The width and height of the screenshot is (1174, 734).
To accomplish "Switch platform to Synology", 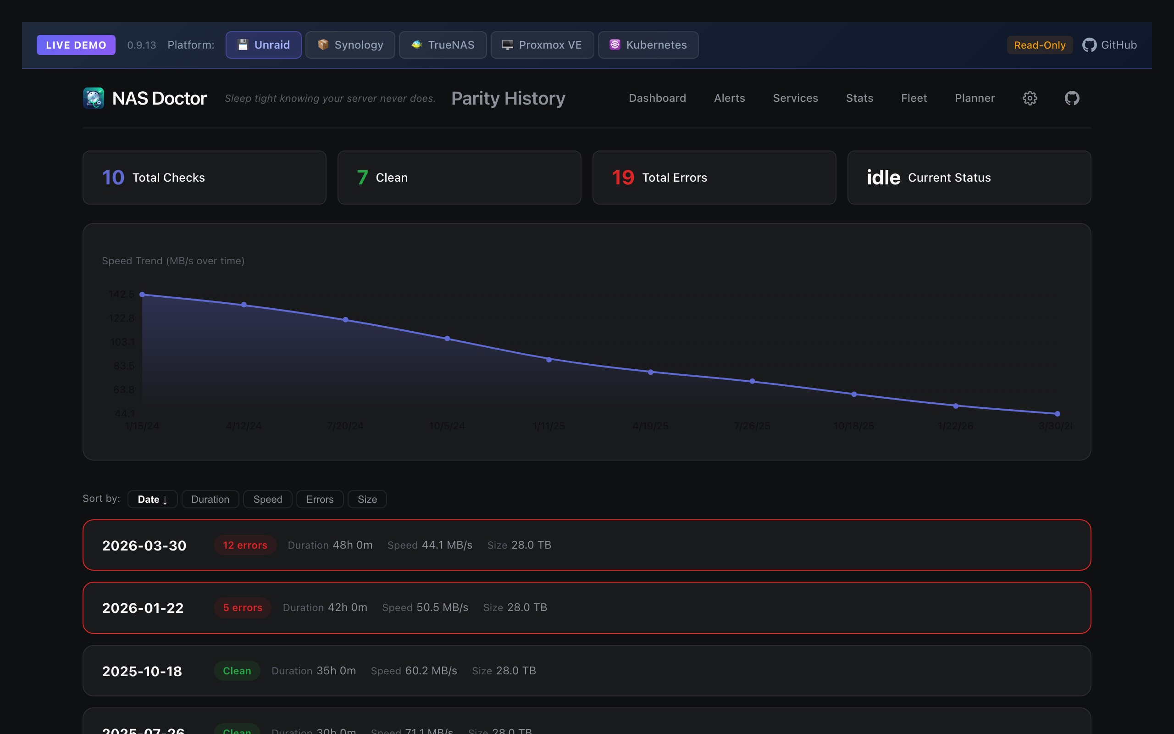I will coord(350,44).
